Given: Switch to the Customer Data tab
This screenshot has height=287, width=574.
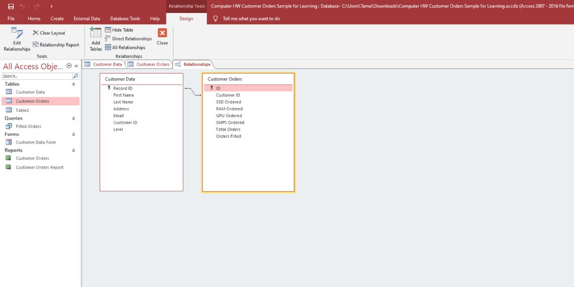Looking at the screenshot, I should point(103,64).
